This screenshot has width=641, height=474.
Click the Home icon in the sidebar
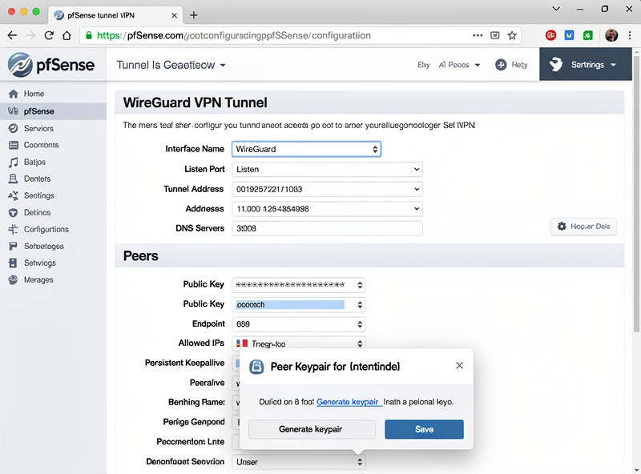(14, 94)
